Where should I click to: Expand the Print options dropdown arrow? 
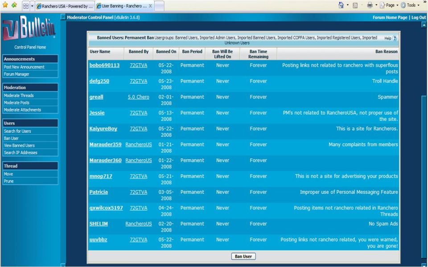tap(376, 5)
